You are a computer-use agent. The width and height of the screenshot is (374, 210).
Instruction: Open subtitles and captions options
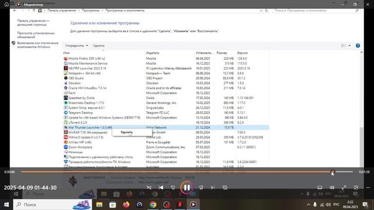tap(320, 188)
